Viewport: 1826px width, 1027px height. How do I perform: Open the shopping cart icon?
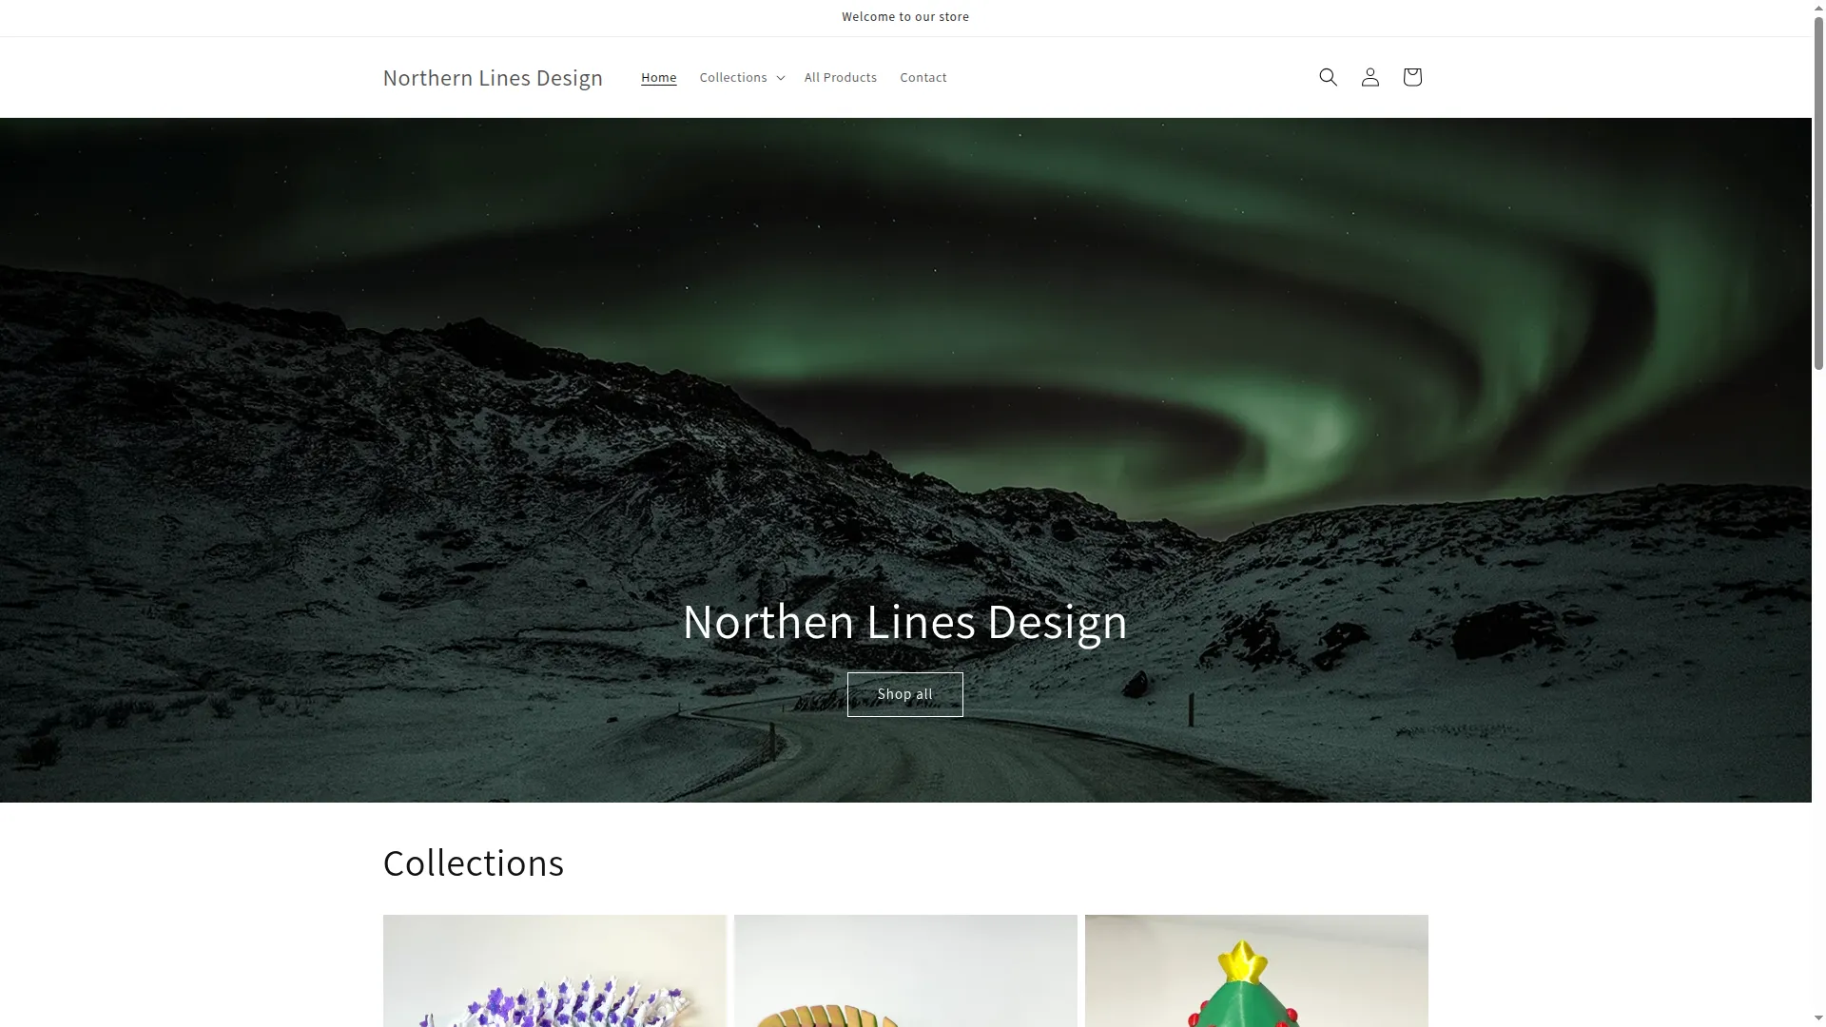[x=1411, y=77]
